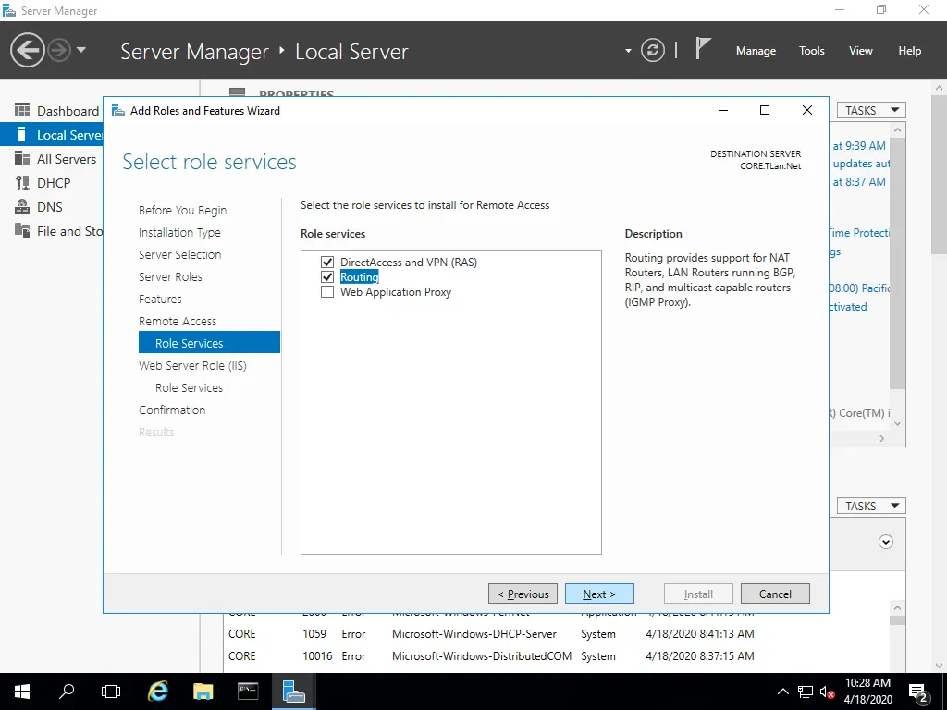Uncheck DirectAccess and VPN (RAS)

(x=327, y=263)
